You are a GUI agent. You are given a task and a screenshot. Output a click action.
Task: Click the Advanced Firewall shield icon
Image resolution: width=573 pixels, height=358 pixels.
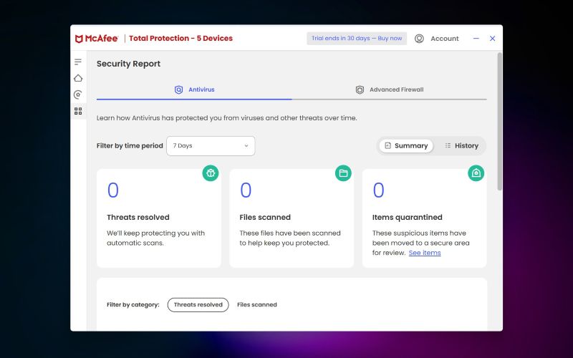point(360,89)
